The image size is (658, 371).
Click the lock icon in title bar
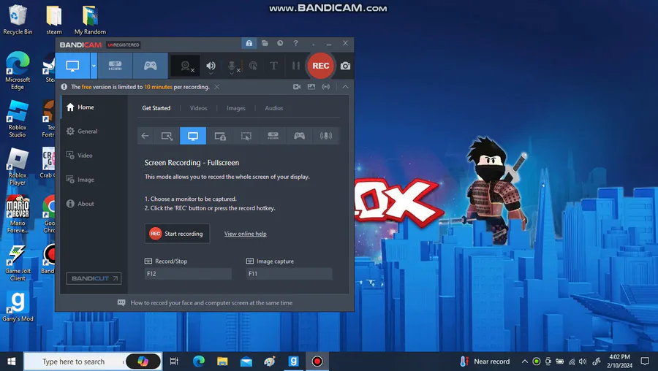(x=249, y=43)
